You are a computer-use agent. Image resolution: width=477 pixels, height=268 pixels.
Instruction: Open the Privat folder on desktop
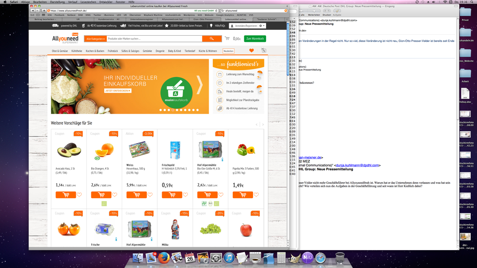point(465,13)
